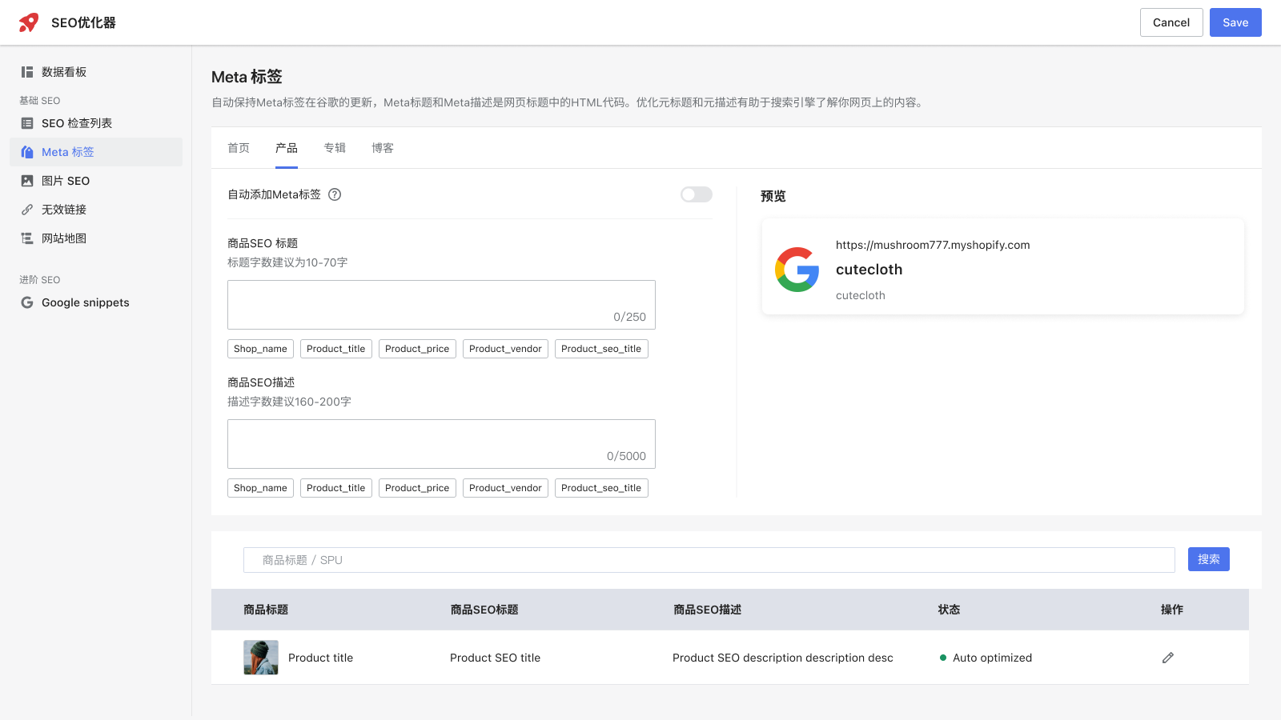This screenshot has height=720, width=1281.
Task: Open 网站地图 in the sidebar
Action: 96,238
